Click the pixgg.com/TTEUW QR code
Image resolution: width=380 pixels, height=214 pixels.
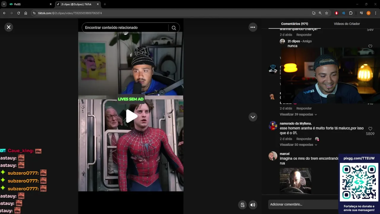coord(359,182)
